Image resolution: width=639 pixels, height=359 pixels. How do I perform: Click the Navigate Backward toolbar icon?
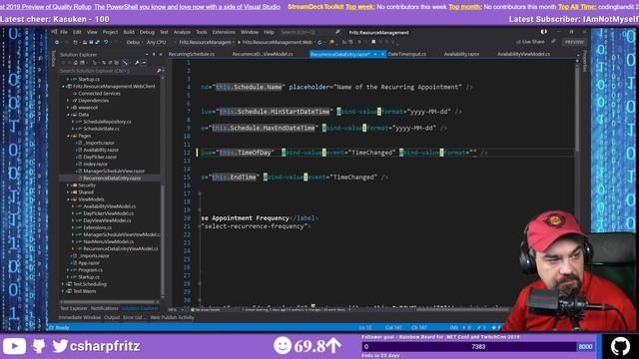pos(57,42)
